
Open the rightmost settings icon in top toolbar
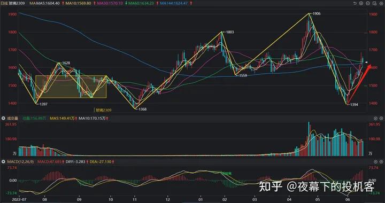click(x=381, y=3)
